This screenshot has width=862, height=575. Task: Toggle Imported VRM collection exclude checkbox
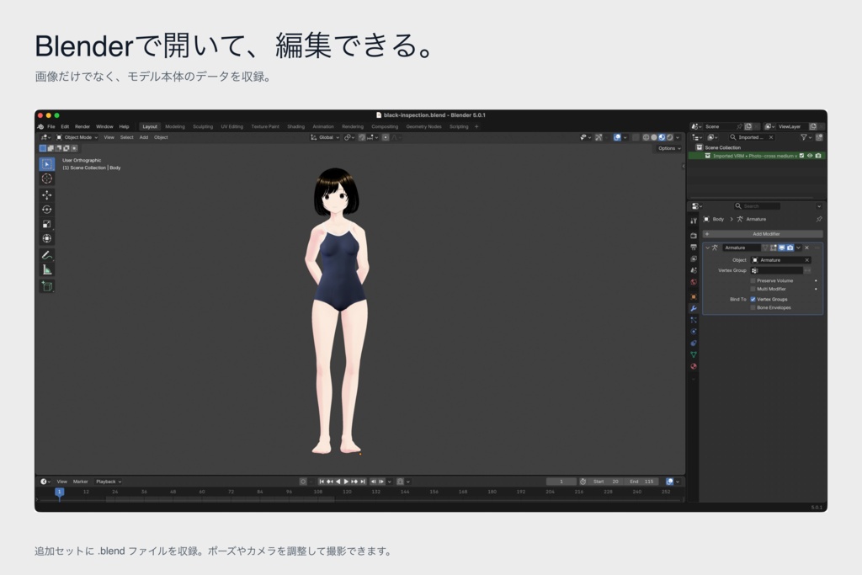coord(801,156)
